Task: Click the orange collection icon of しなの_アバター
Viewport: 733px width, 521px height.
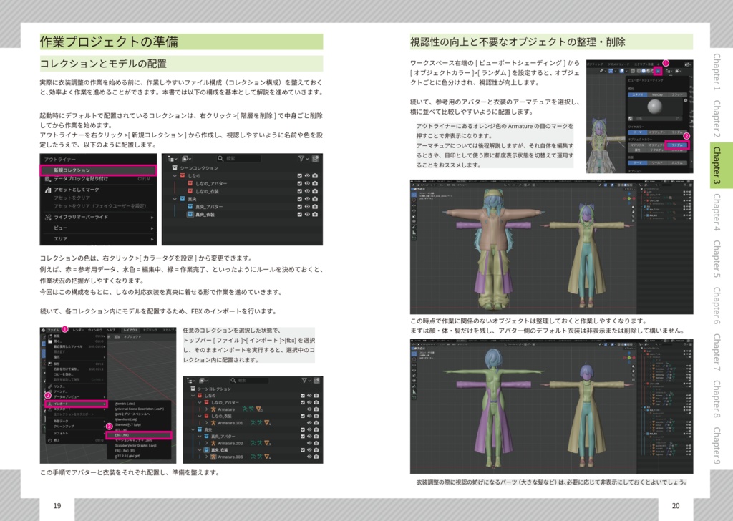Action: (190, 184)
